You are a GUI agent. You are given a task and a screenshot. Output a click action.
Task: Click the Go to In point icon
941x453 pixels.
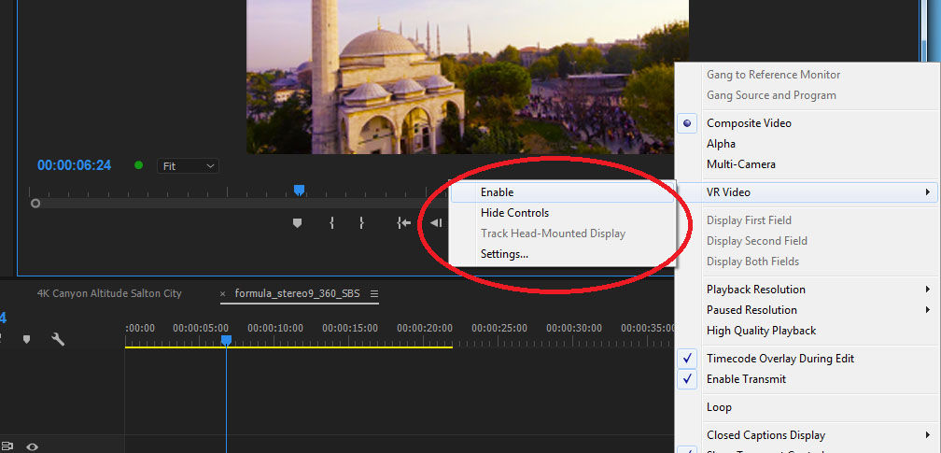pos(404,223)
